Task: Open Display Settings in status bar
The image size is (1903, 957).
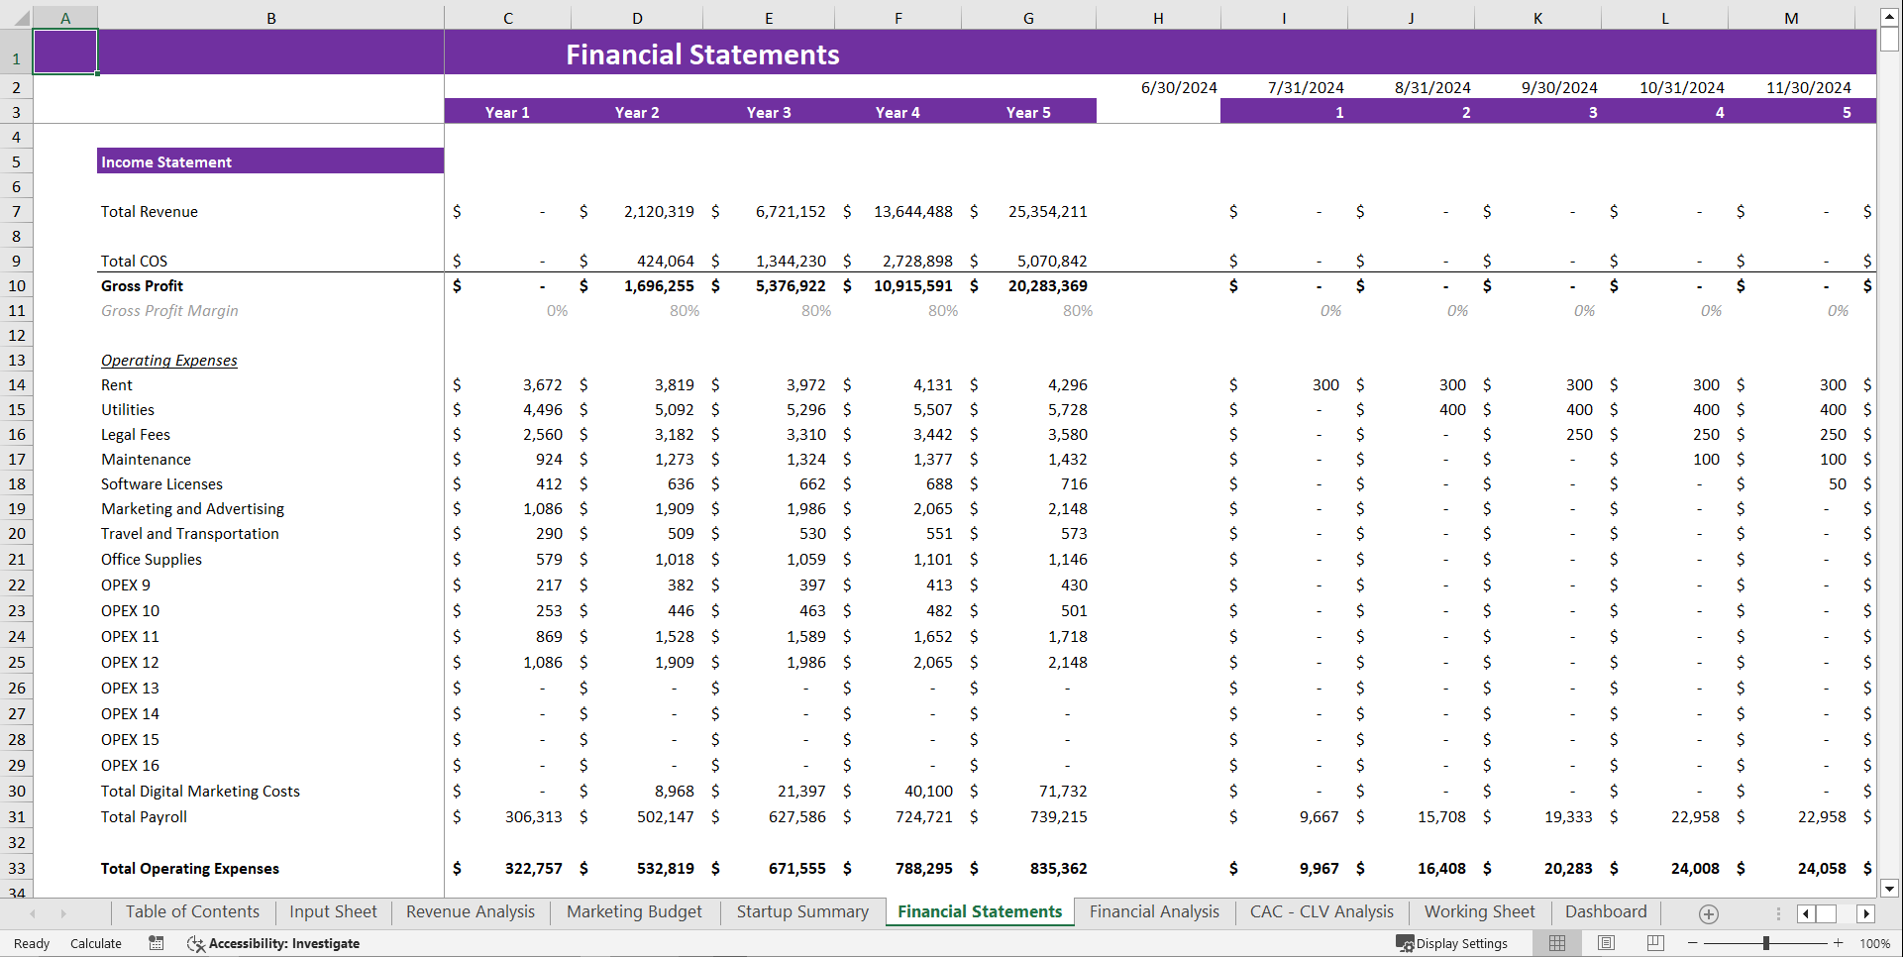Action: pyautogui.click(x=1452, y=943)
